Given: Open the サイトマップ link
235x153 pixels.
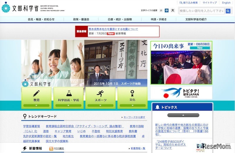Looking at the screenshot, I should coord(209,3).
